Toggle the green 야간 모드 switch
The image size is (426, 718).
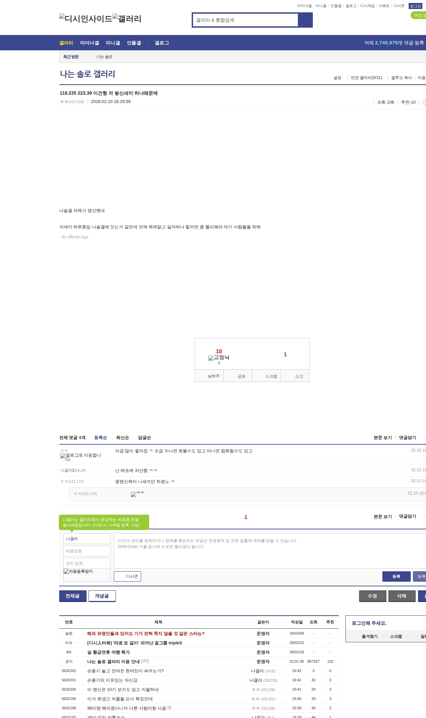tap(419, 15)
